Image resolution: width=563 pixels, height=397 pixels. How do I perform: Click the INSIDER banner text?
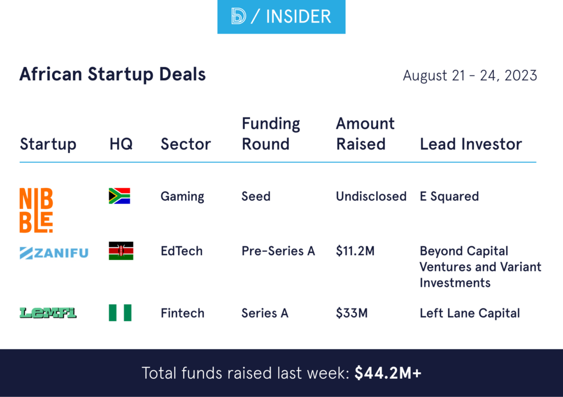(299, 16)
